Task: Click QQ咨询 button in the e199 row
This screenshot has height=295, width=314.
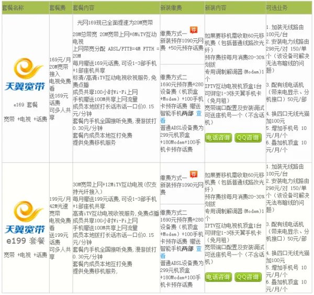Action: 248,277
